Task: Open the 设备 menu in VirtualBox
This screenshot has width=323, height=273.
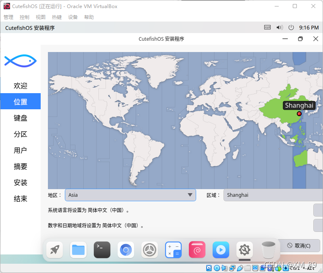Action: (73, 17)
